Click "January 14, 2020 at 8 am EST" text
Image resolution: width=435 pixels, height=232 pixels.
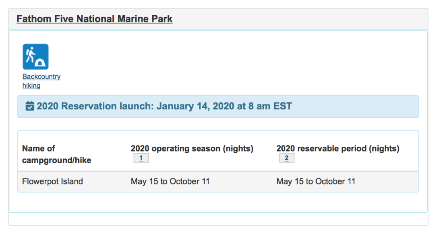224,107
